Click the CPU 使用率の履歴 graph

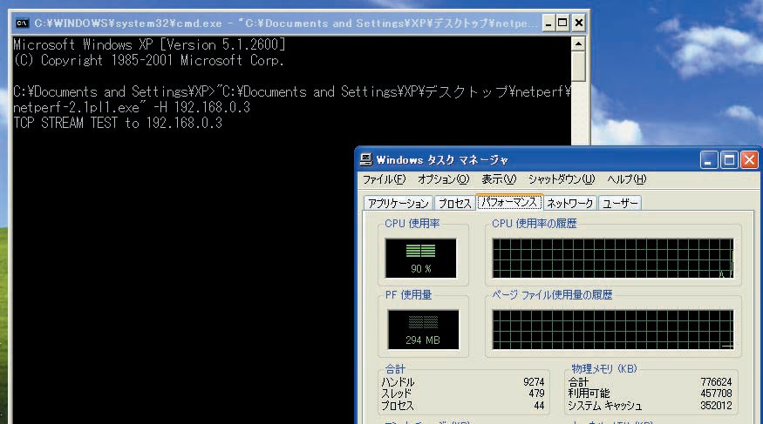613,258
